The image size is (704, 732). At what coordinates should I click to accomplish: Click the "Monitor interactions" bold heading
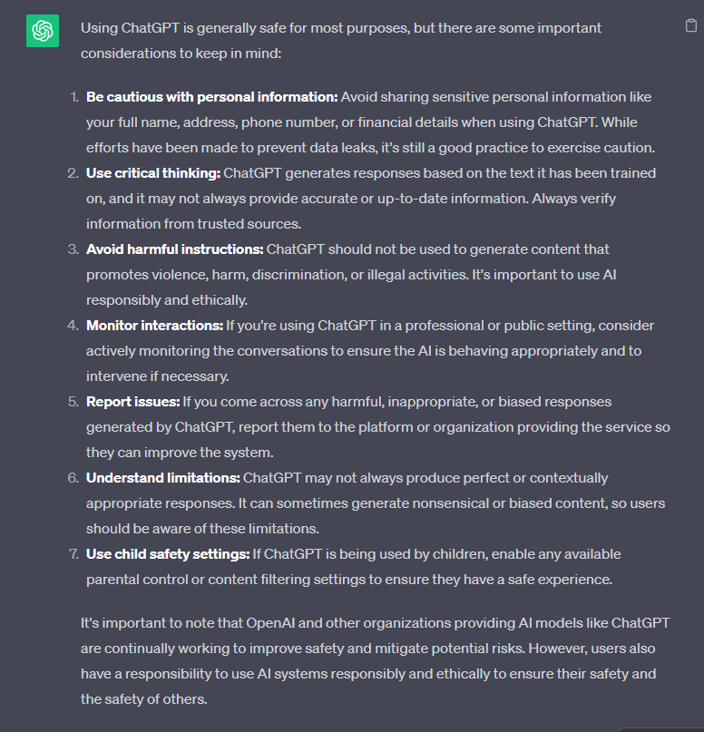156,326
